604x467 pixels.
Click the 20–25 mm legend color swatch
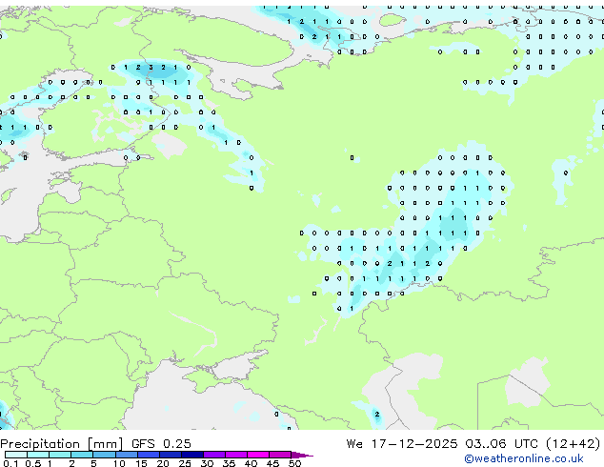click(170, 455)
